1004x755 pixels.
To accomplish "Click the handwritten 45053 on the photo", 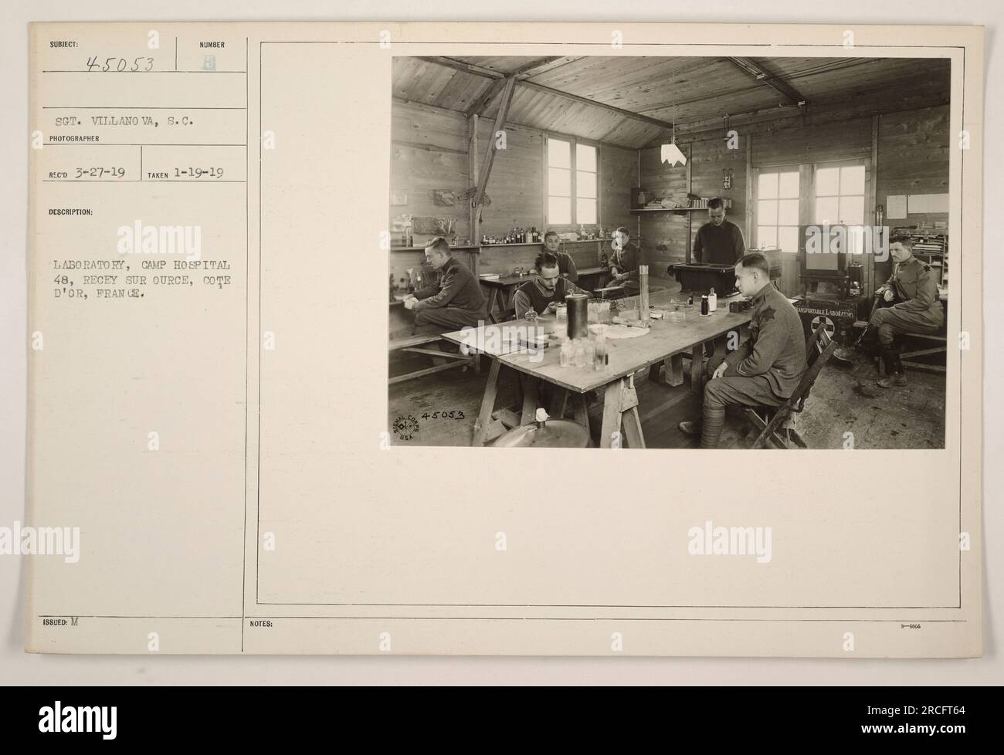I will pos(445,417).
